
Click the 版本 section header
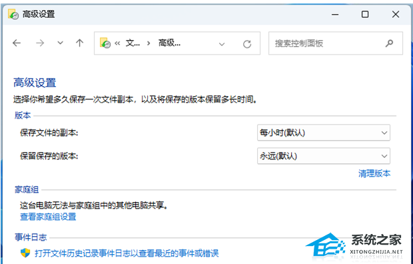click(x=23, y=115)
